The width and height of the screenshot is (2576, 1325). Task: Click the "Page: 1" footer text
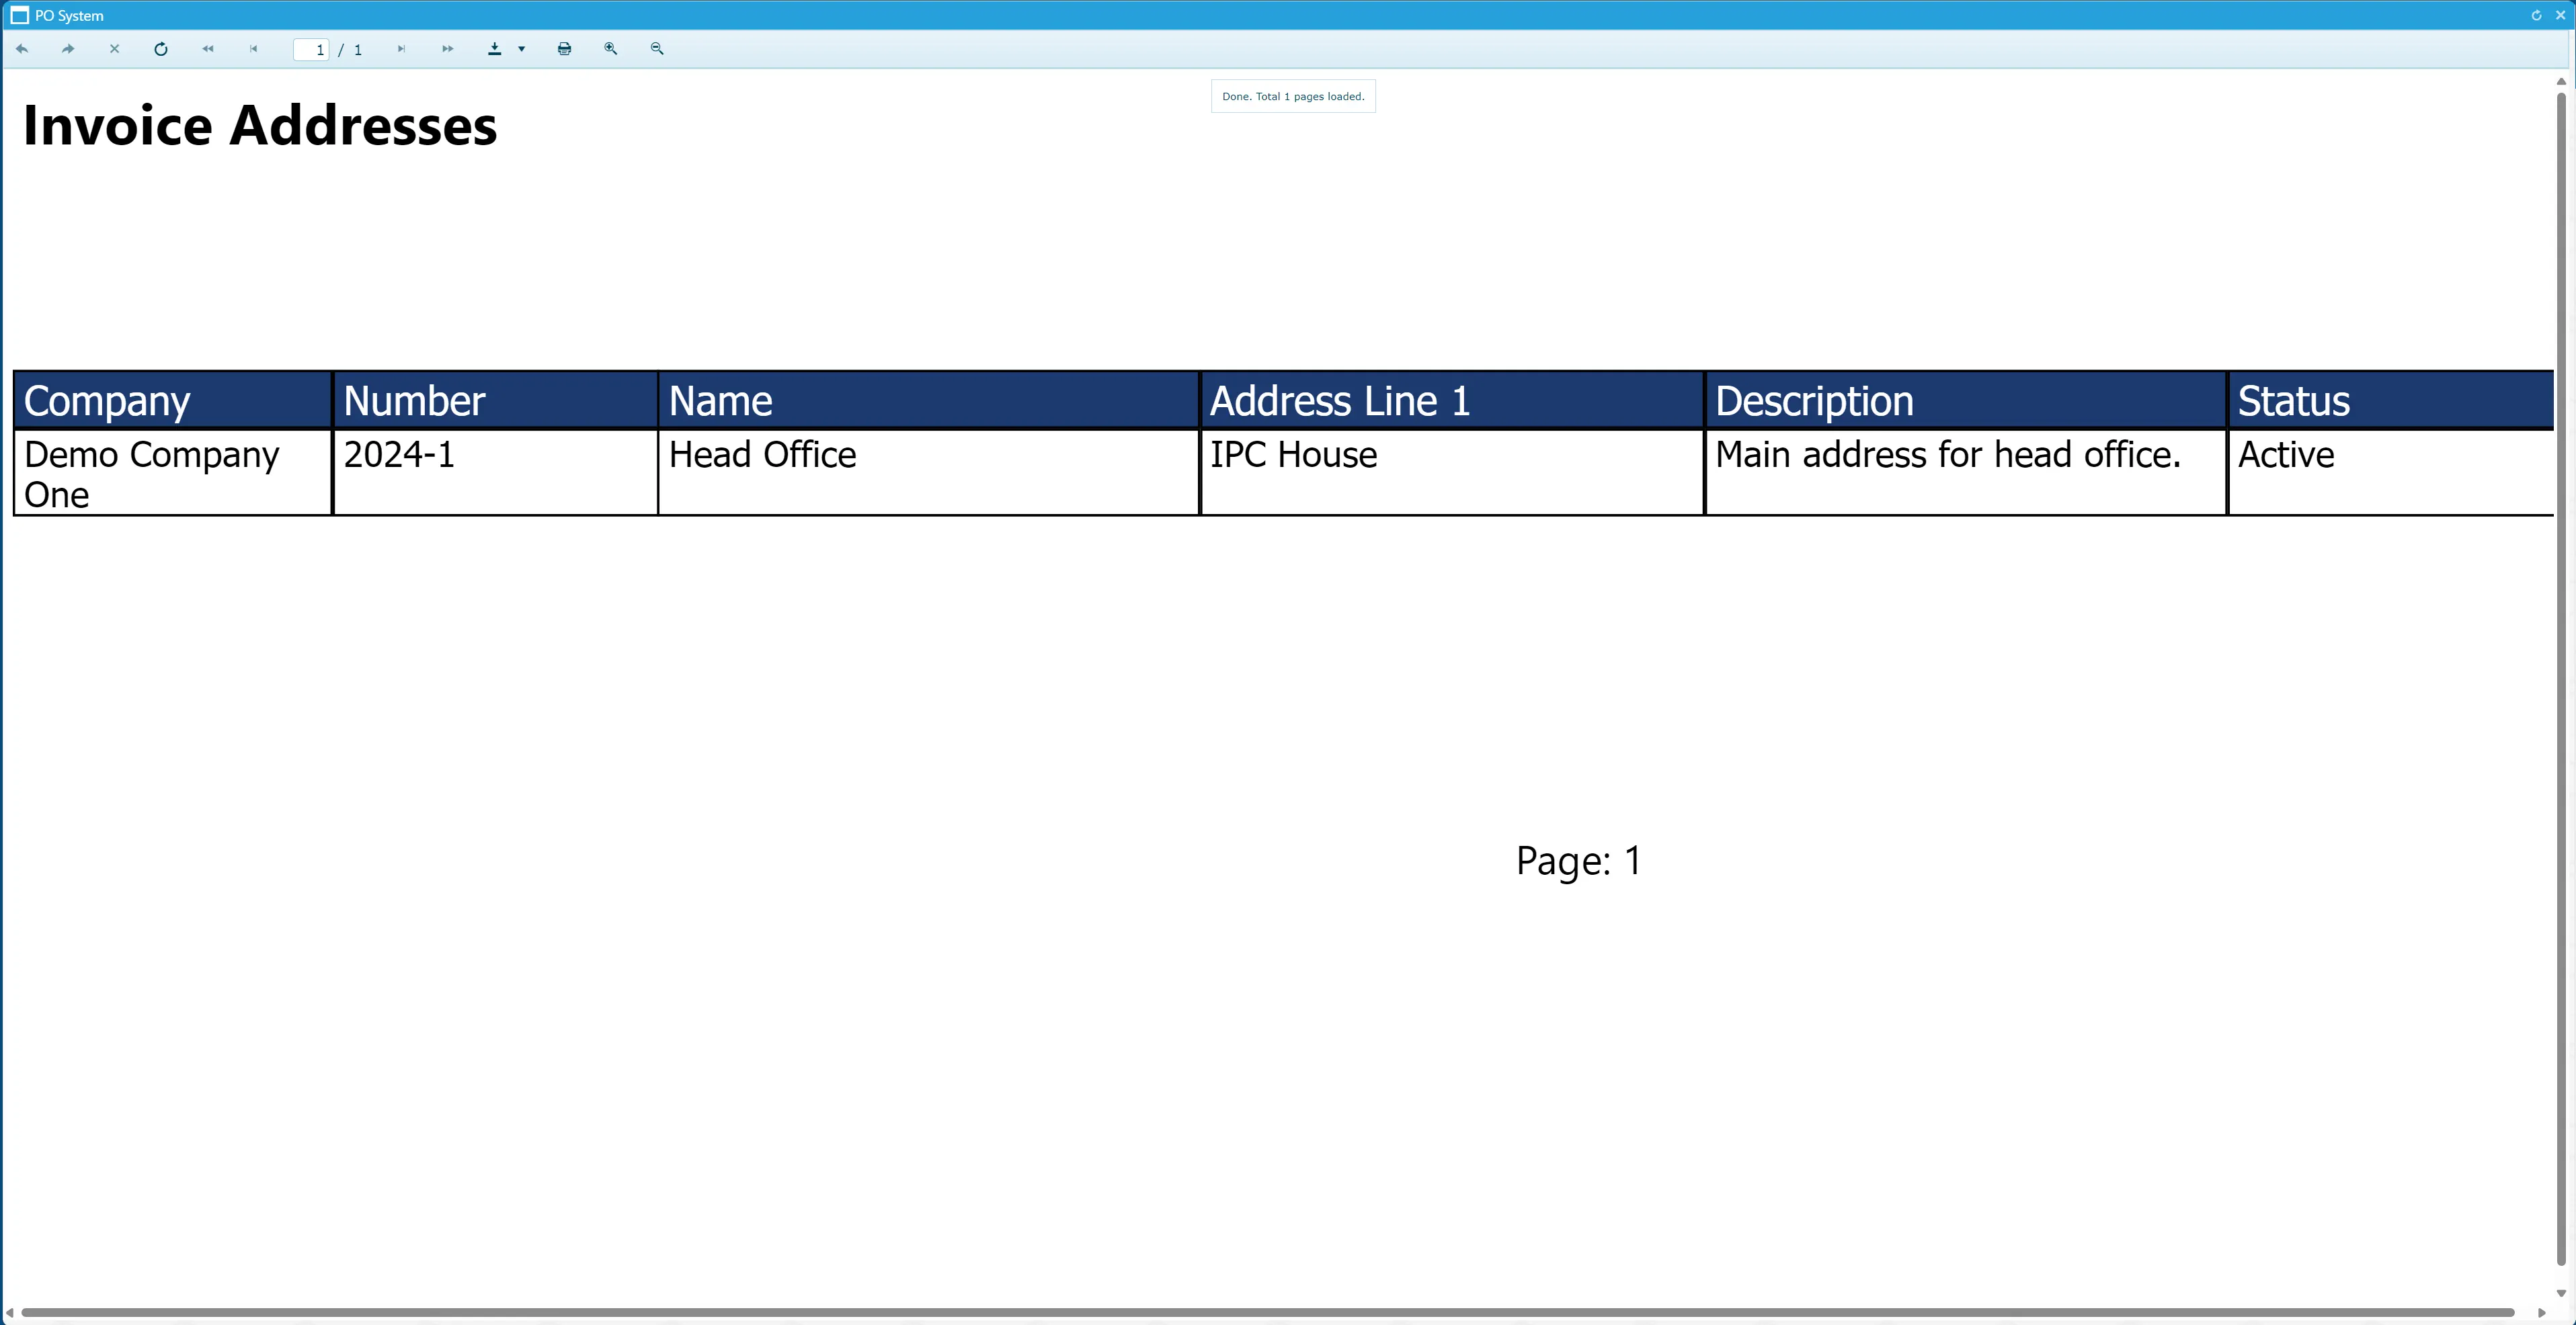pos(1579,860)
